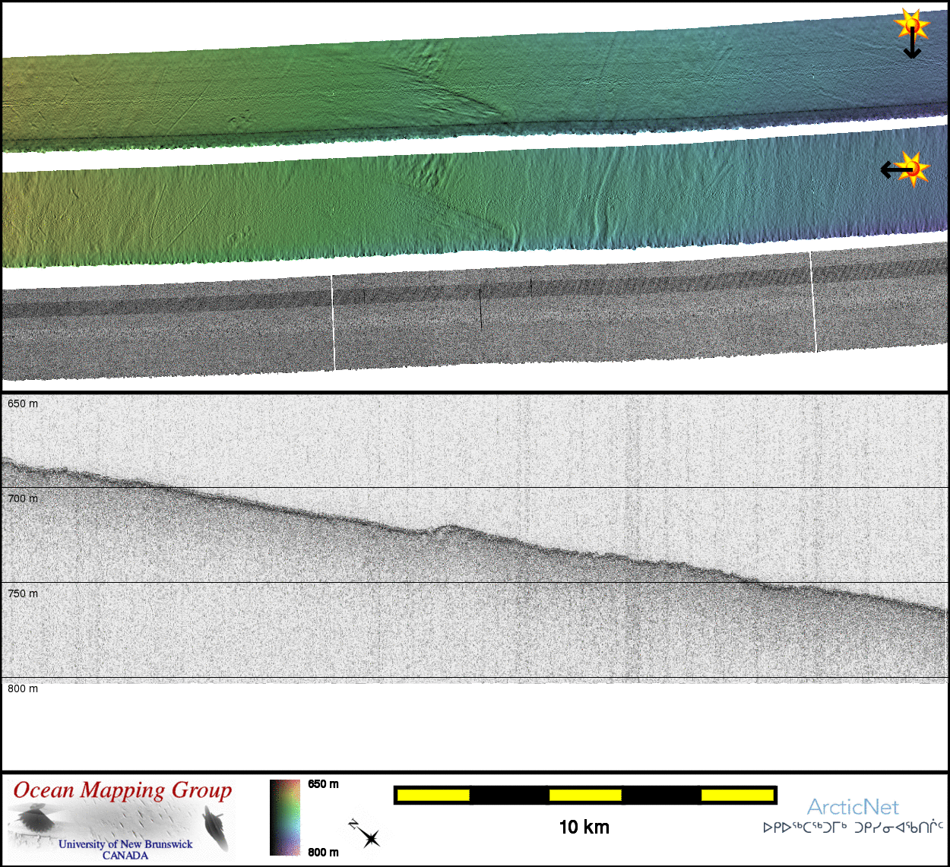This screenshot has height=867, width=950.
Task: Click the University of New Brunswick text
Action: 125,844
